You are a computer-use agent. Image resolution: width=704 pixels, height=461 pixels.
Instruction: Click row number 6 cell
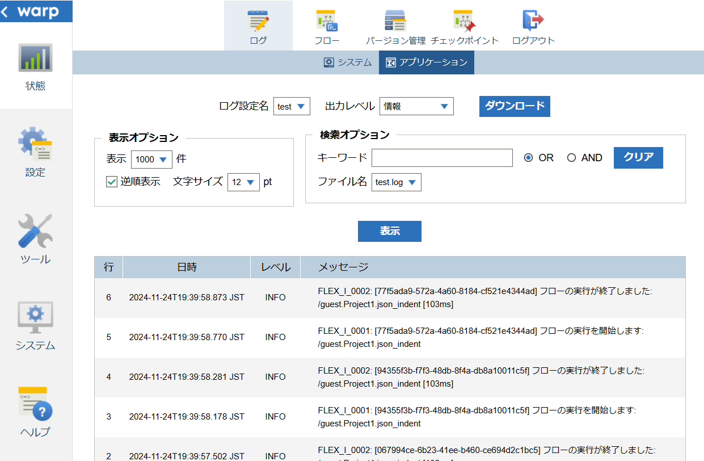point(109,297)
